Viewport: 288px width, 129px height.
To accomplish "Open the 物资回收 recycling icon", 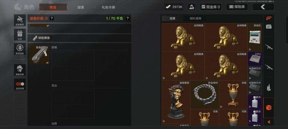I will 20,49.
